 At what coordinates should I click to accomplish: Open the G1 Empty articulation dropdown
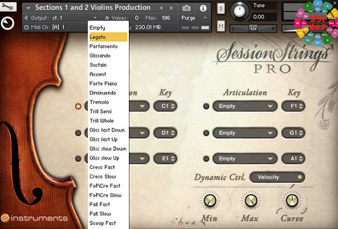[x=245, y=132]
